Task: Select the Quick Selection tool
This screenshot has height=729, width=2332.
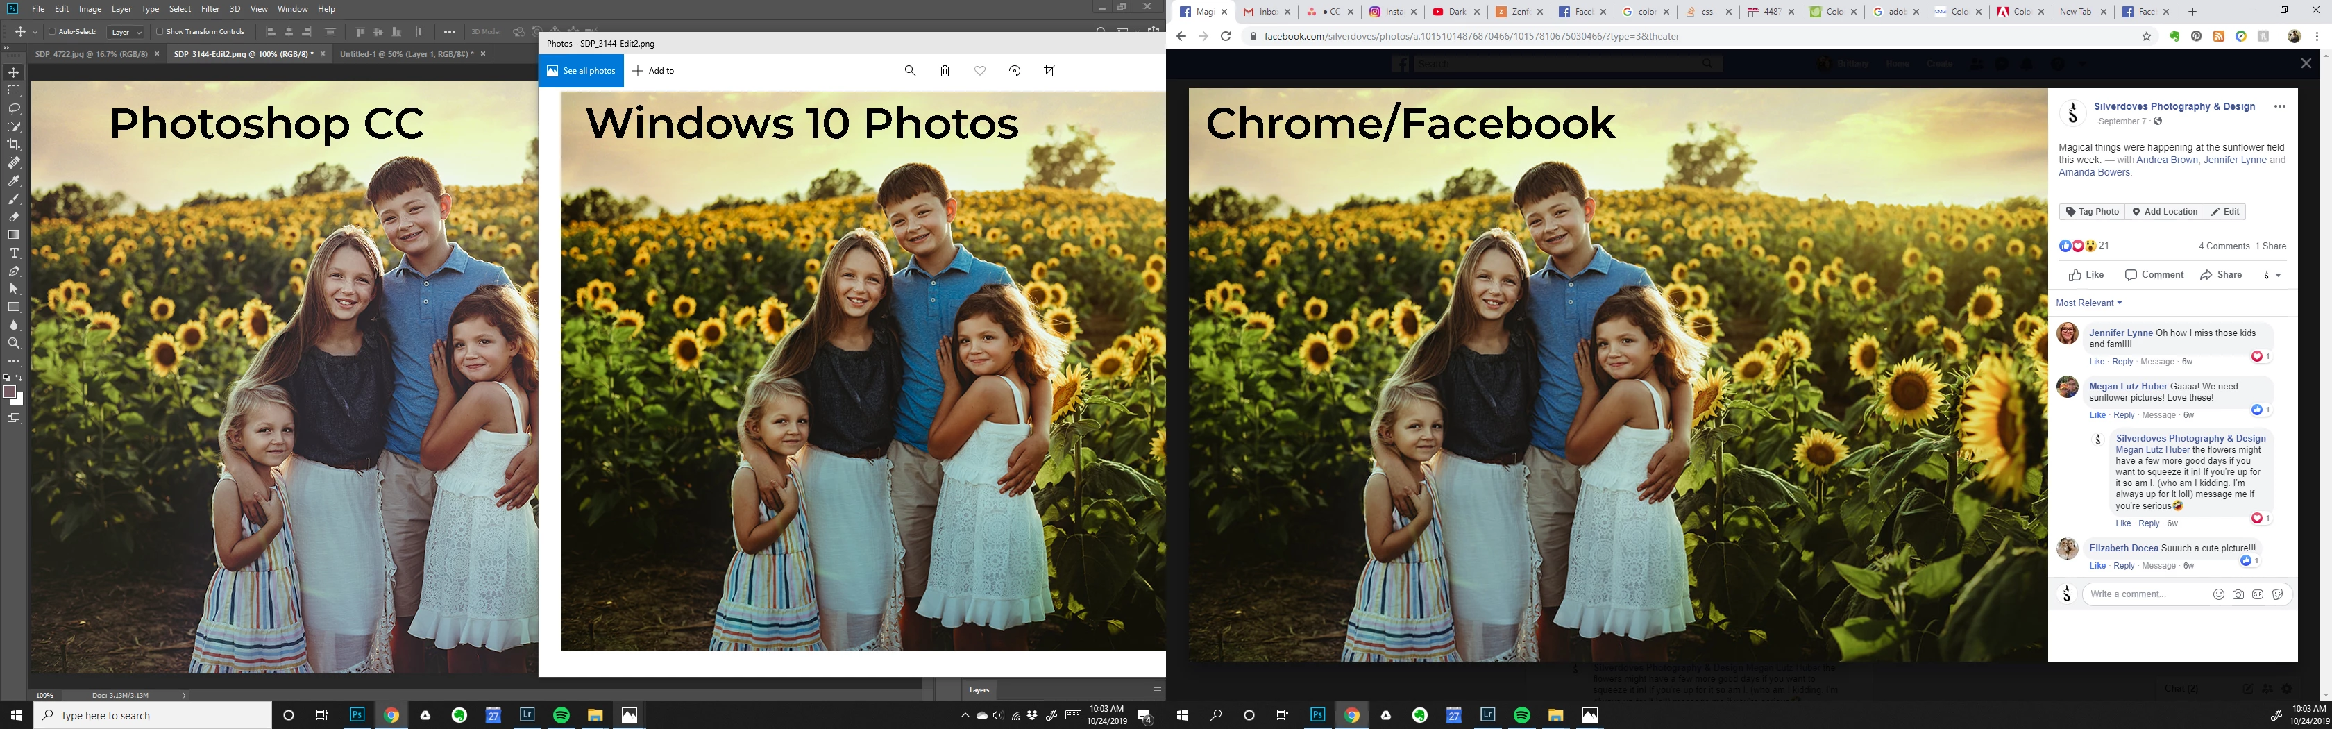Action: point(14,127)
